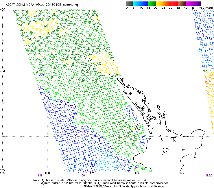Click the '-32' latitude axis label
214x188 pixels.
pyautogui.click(x=3, y=40)
